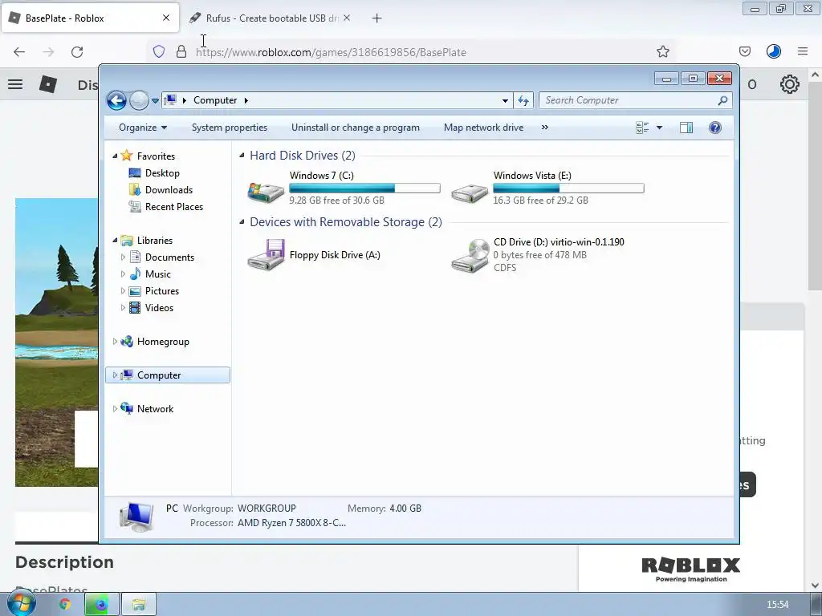Screen dimensions: 822x616
Task: Click the refresh button beside address bar
Action: point(523,100)
